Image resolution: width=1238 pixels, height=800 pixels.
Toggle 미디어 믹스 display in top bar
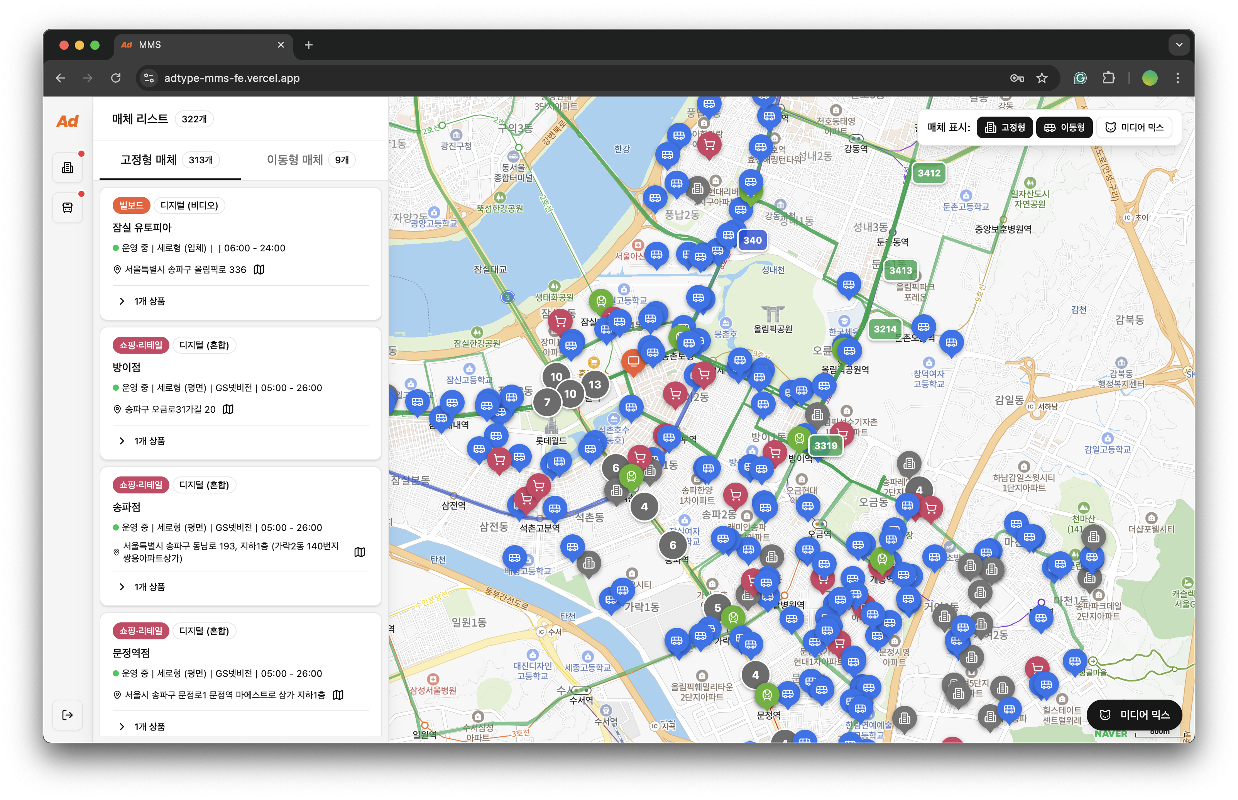(x=1134, y=127)
